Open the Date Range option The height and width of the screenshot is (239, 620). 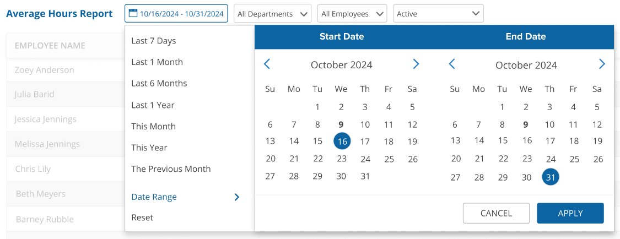coord(154,197)
